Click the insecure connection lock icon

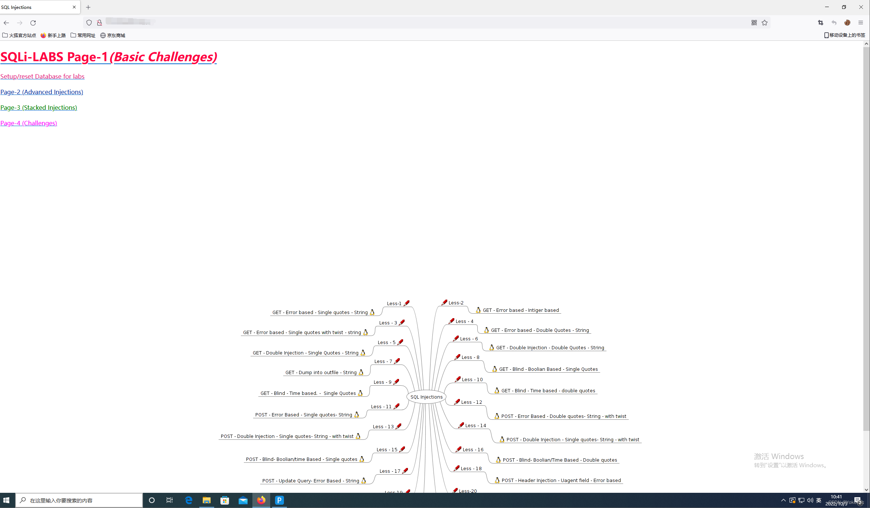[99, 23]
